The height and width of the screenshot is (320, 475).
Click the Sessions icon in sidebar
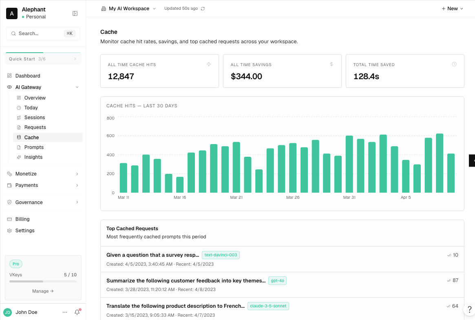[19, 118]
